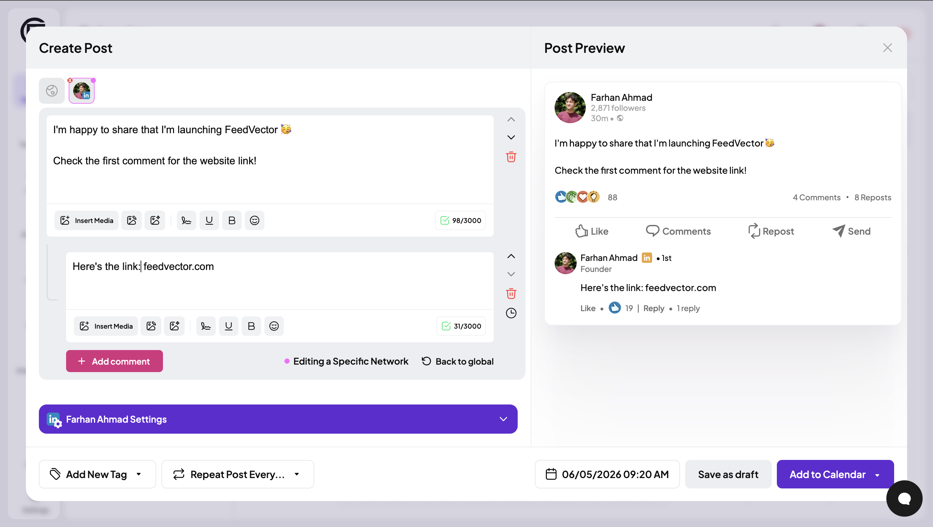Open the Add to Calendar dropdown arrow
Screen dimensions: 933x527
pos(877,475)
